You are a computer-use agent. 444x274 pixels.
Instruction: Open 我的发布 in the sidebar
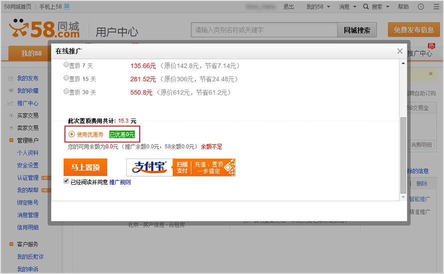click(27, 78)
